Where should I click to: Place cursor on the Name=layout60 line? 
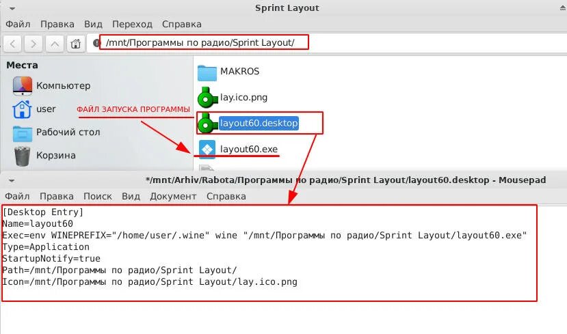click(x=38, y=223)
